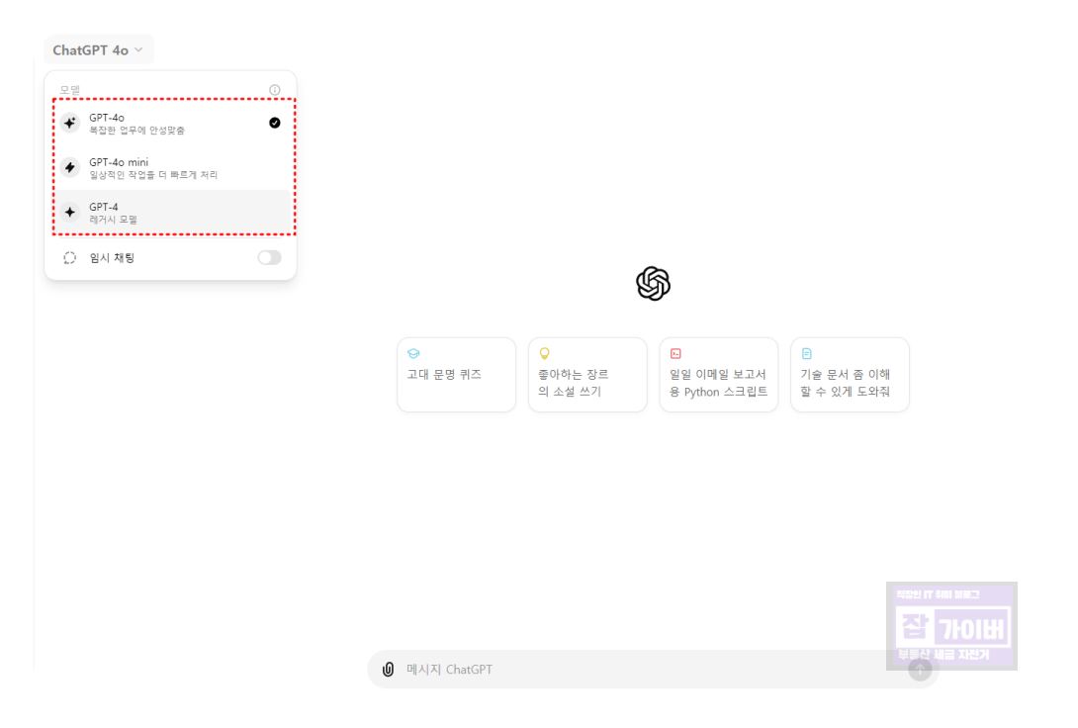Choose the 좋아하는 장르의 소설 쓰기 card
This screenshot has width=1078, height=728.
[x=587, y=375]
